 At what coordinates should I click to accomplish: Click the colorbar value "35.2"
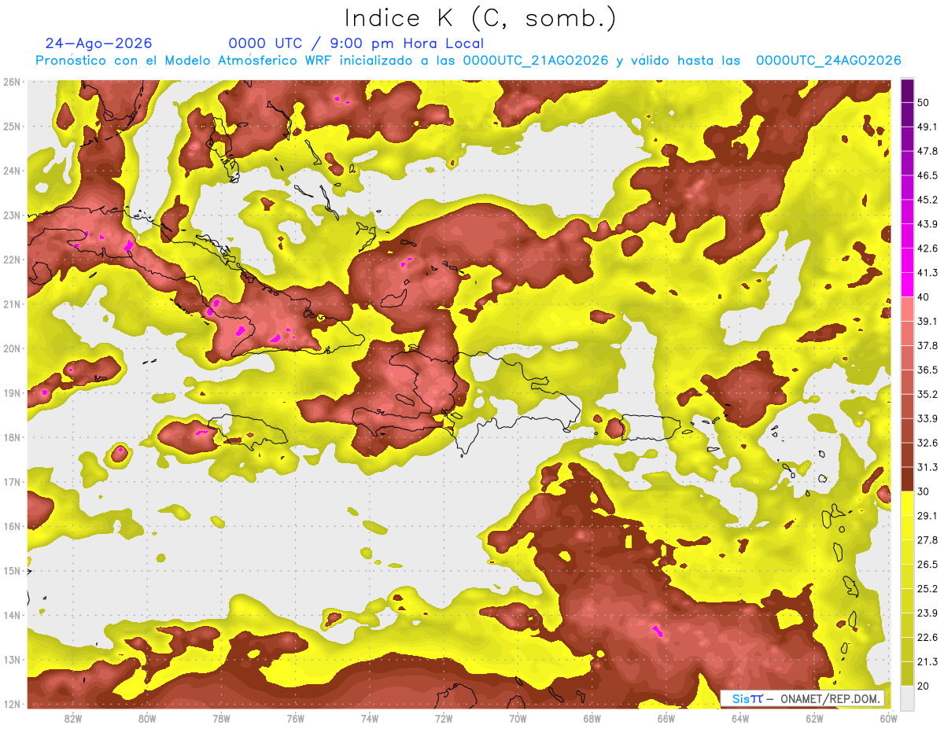927,394
